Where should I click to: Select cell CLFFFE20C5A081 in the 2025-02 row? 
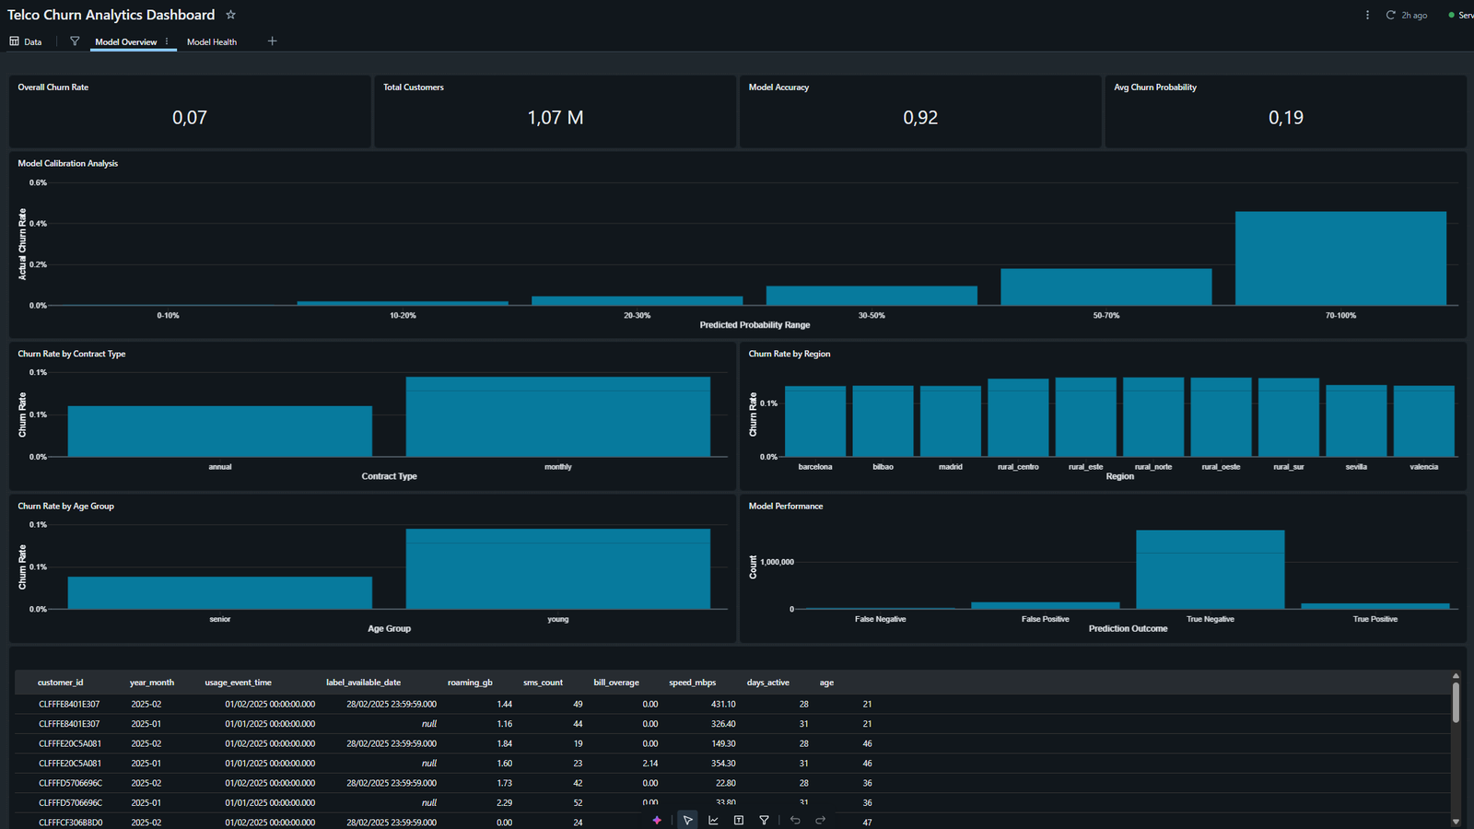coord(70,743)
